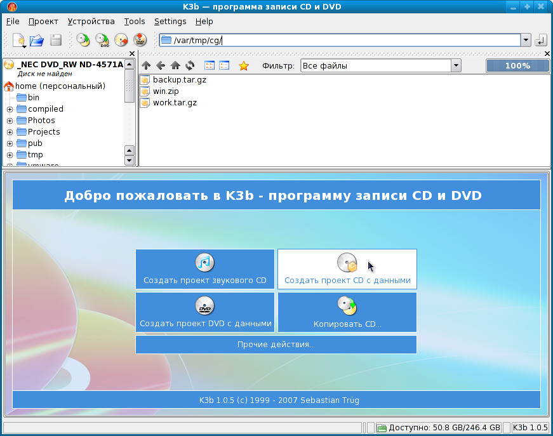The height and width of the screenshot is (436, 553).
Task: Select '_NEC DVD_RW ND-4571A' drive label
Action: [x=70, y=65]
